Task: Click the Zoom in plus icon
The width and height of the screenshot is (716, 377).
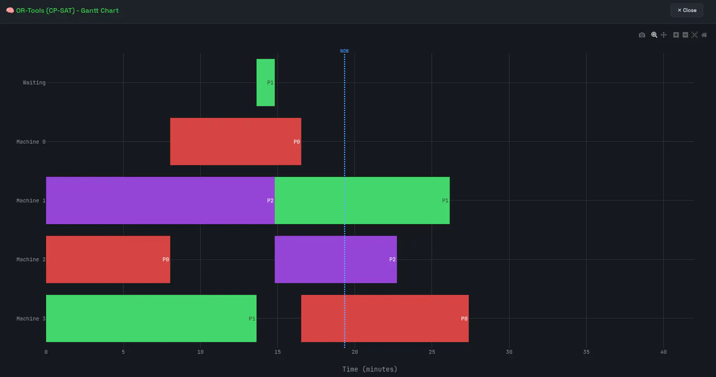Action: click(x=676, y=35)
